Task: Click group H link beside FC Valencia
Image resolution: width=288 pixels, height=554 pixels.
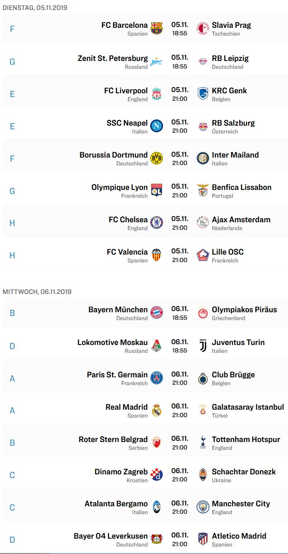Action: tap(12, 255)
